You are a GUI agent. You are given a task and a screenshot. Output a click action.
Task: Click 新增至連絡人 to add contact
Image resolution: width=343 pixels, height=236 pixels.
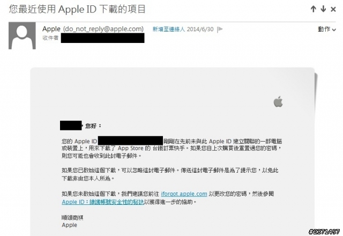[x=169, y=29]
